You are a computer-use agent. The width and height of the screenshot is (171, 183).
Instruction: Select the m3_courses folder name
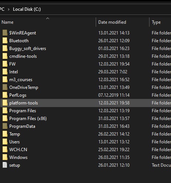pos(21,80)
